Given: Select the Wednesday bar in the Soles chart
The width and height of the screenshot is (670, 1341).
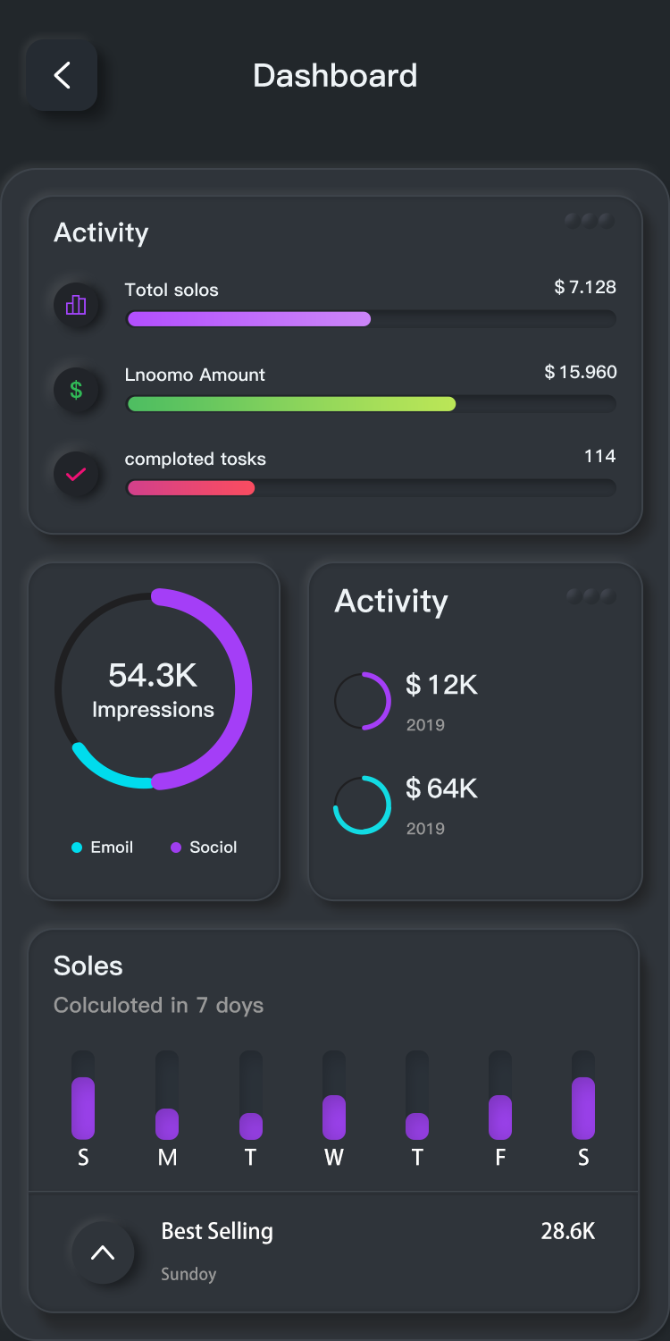Looking at the screenshot, I should point(334,1116).
